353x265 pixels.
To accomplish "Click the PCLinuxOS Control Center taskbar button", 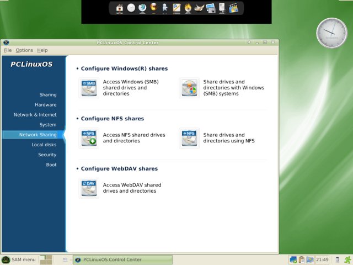I will [122, 259].
